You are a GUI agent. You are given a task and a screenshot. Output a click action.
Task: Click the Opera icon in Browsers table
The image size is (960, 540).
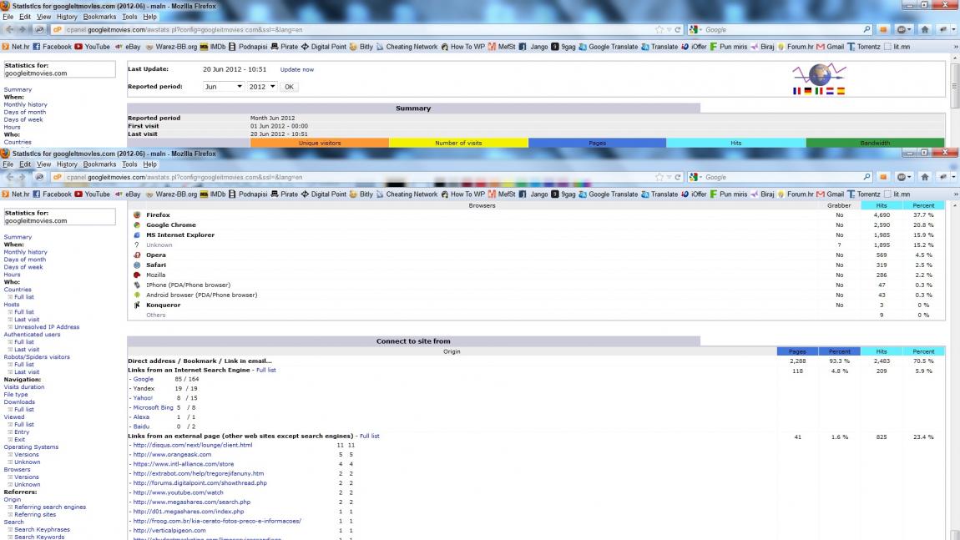pyautogui.click(x=137, y=255)
